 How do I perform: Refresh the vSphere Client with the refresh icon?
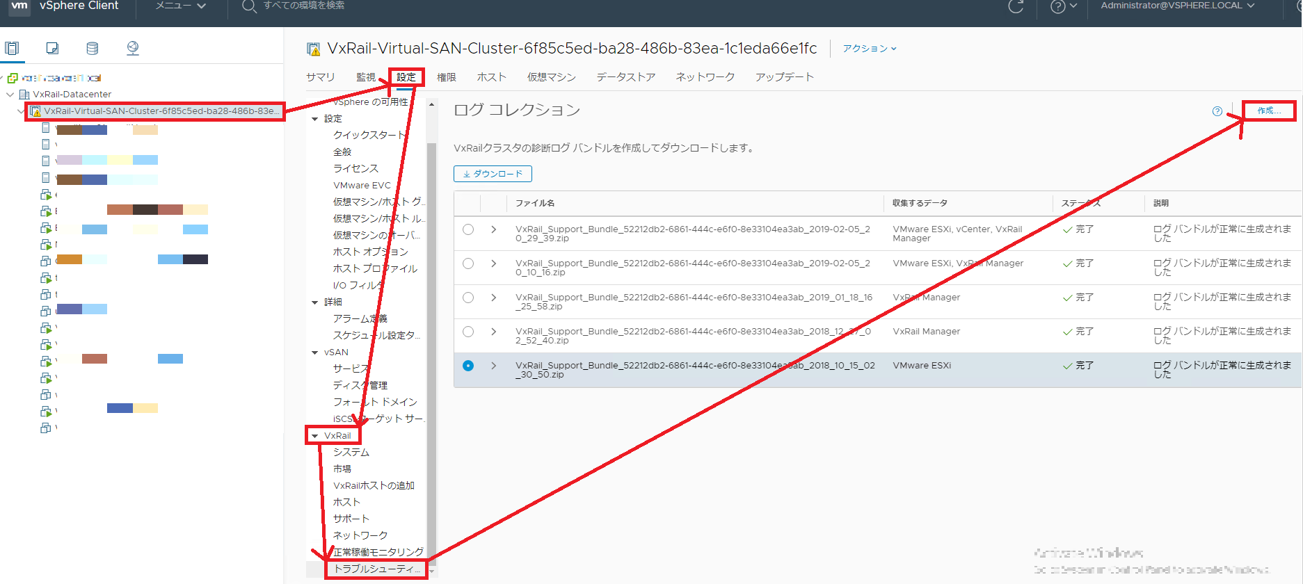point(1016,6)
